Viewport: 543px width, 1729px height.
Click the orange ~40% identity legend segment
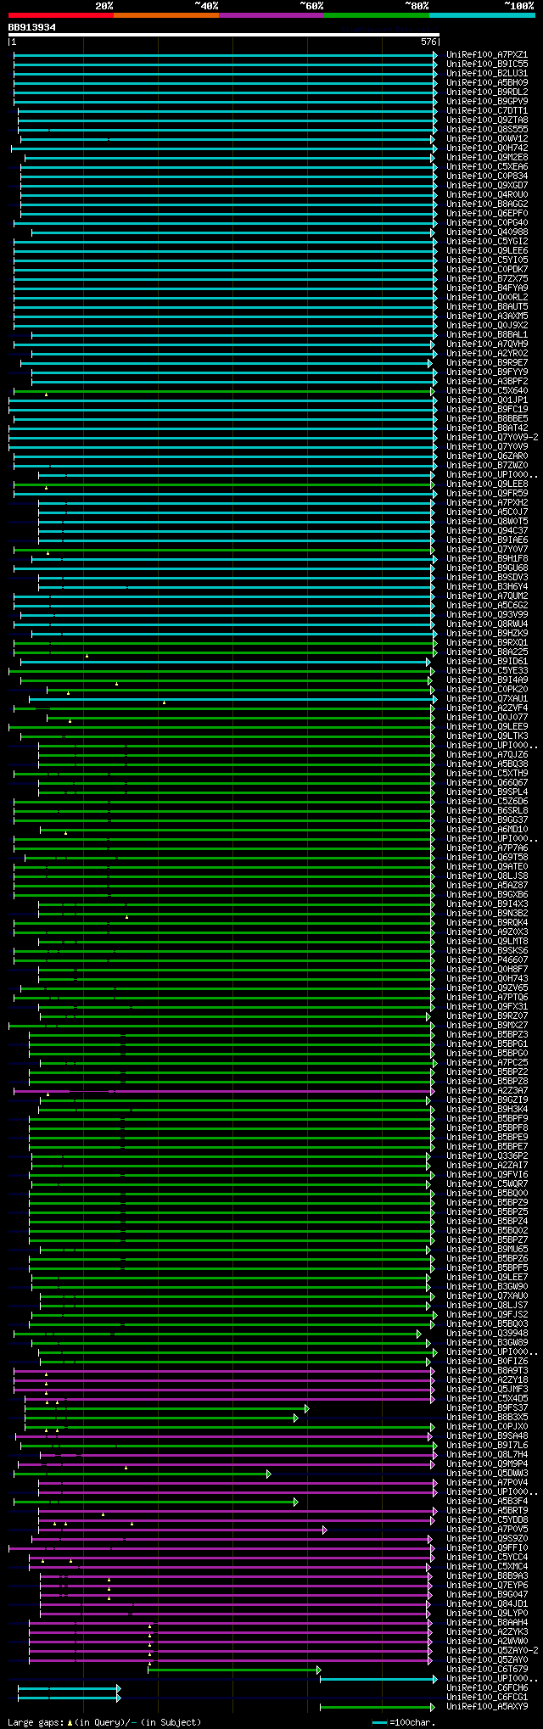tap(166, 15)
